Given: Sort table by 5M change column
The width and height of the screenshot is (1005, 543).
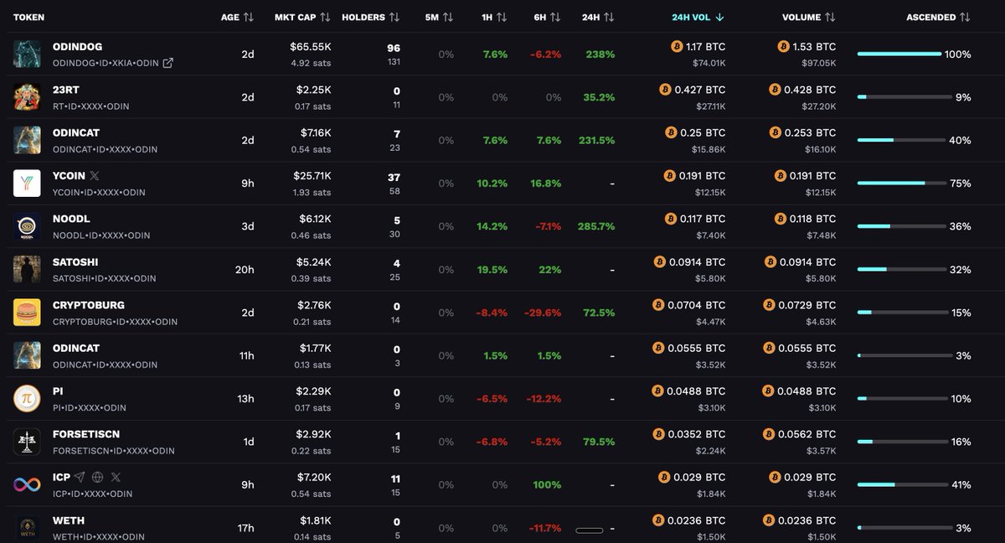Looking at the screenshot, I should (x=439, y=17).
